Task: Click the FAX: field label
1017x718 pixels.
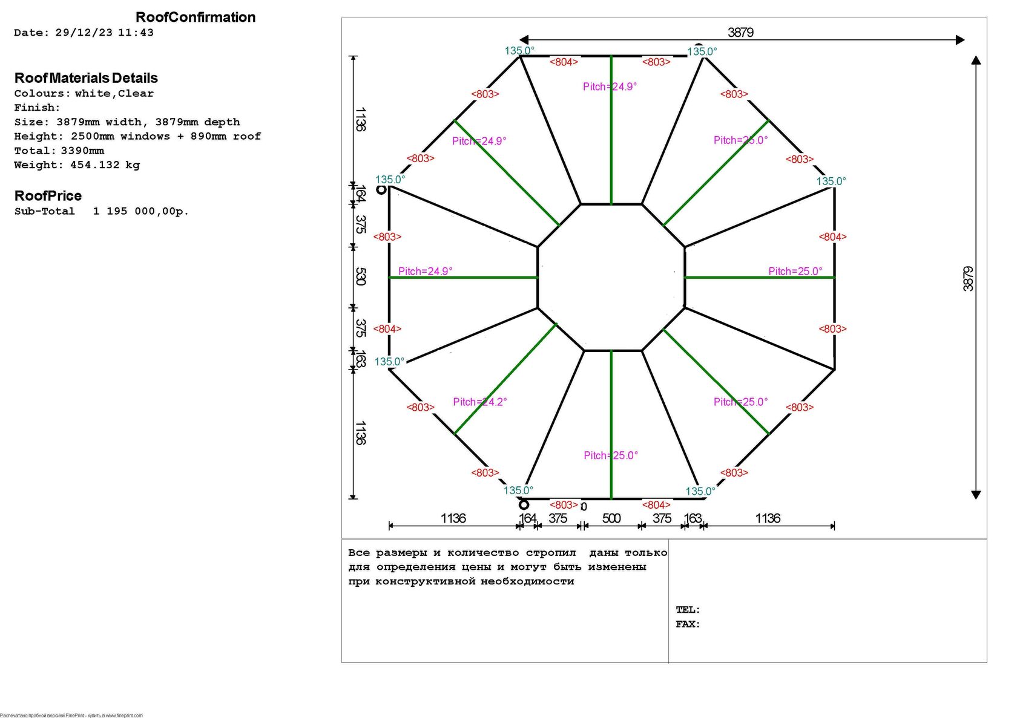Action: coord(688,624)
